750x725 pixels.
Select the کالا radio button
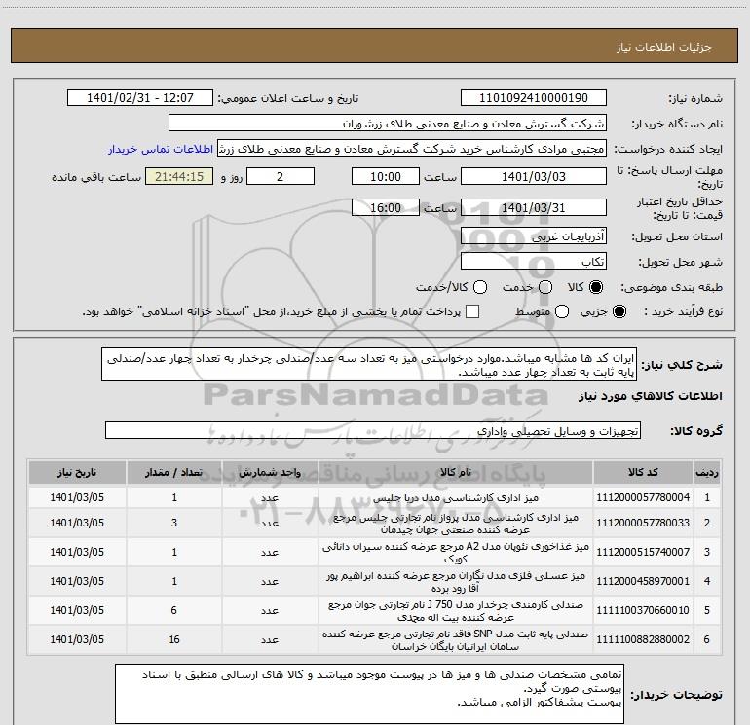click(596, 287)
